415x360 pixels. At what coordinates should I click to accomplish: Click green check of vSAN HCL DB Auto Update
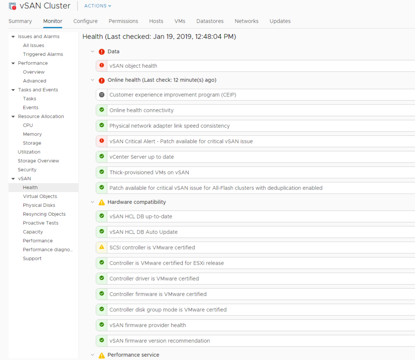102,231
